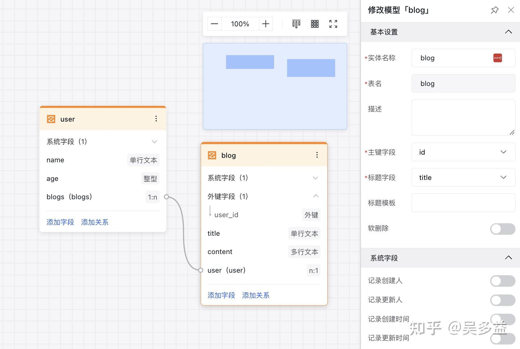Enable the 记录更新人 toggle
The image size is (520, 349).
(x=502, y=300)
